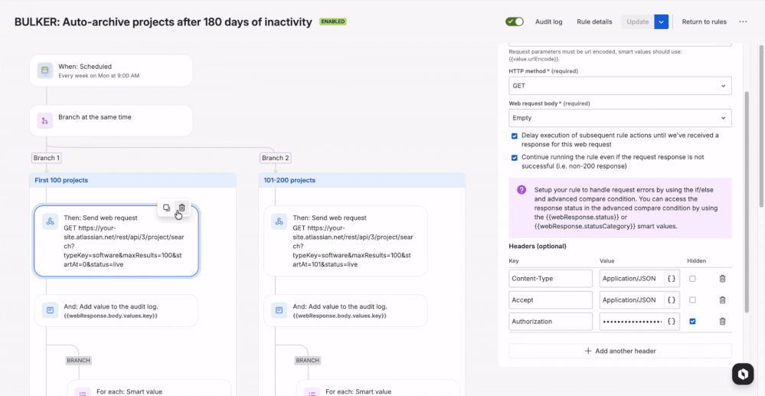Click audit log icon under First 100 projects

click(51, 310)
